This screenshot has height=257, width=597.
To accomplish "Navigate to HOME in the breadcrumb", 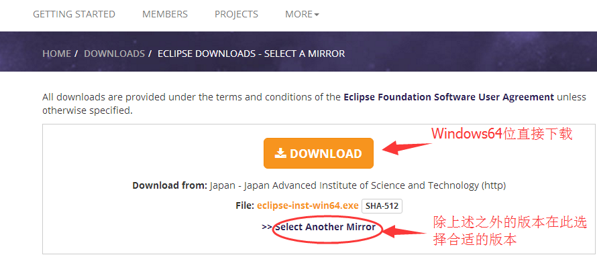I will pyautogui.click(x=57, y=54).
